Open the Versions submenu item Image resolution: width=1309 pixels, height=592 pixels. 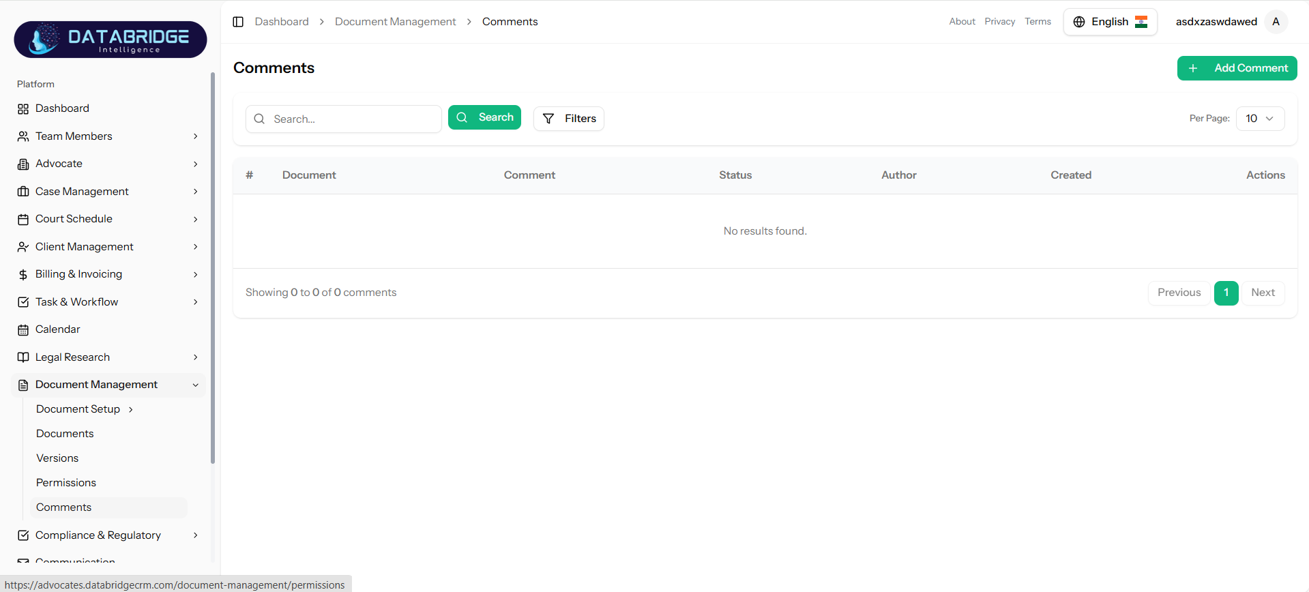[57, 458]
